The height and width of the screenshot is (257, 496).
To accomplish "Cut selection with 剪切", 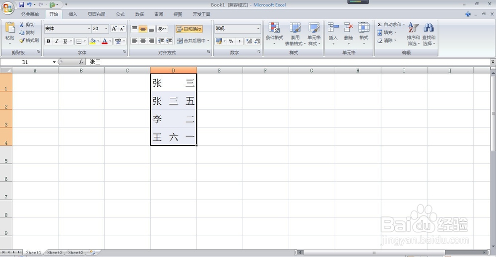I will tap(27, 25).
